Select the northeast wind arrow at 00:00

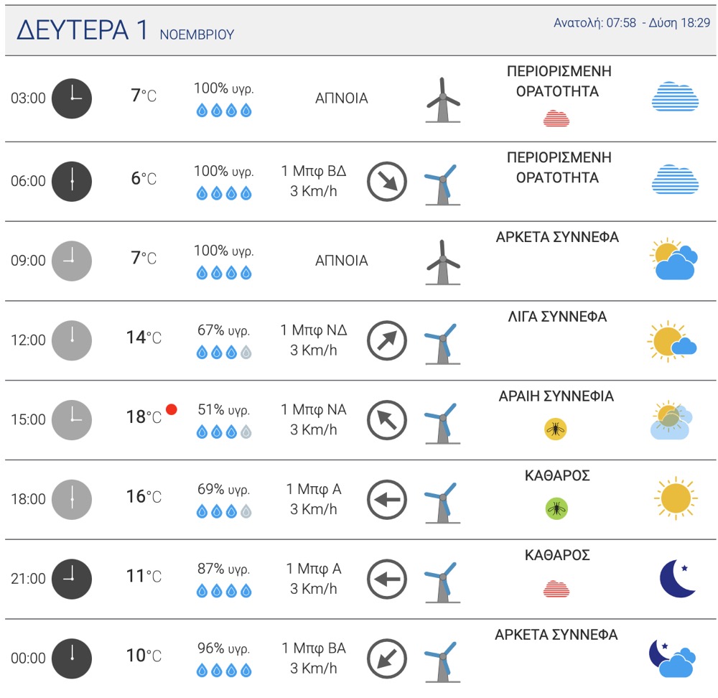pos(387,659)
